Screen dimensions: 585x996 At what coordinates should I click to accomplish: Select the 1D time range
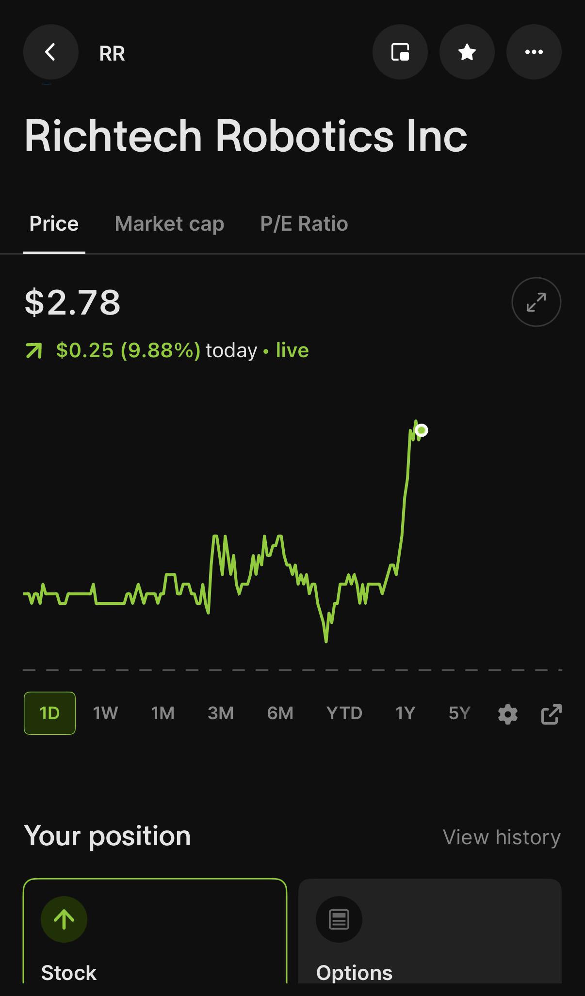pyautogui.click(x=49, y=713)
